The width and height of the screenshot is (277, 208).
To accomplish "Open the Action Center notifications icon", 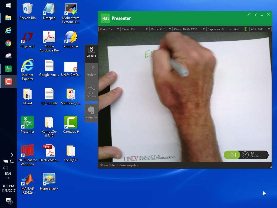I will pyautogui.click(x=9, y=201).
